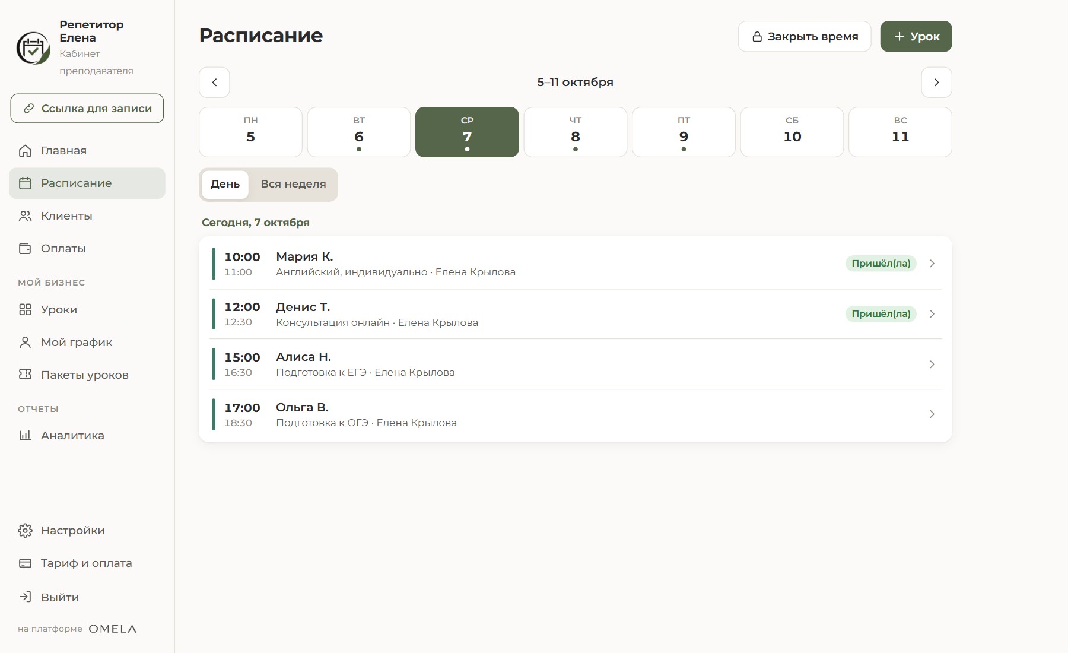Viewport: 1068px width, 653px height.
Task: Click the grid icon next to Уроки
Action: click(25, 310)
